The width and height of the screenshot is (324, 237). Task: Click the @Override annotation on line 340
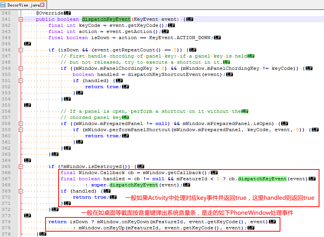click(50, 13)
